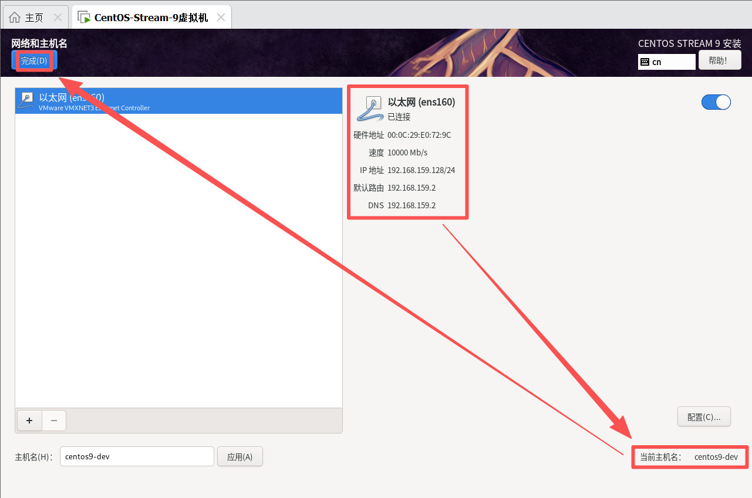Image resolution: width=752 pixels, height=498 pixels.
Task: Toggle the ens160 Ethernet connection switch
Action: point(716,102)
